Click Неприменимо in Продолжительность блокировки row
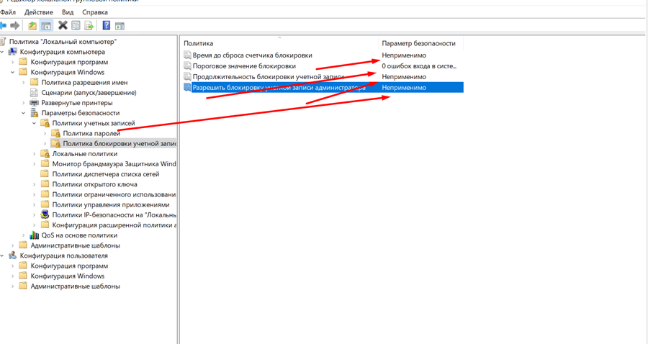648x344 pixels. [404, 76]
